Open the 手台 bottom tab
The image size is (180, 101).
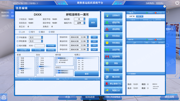click(67, 97)
